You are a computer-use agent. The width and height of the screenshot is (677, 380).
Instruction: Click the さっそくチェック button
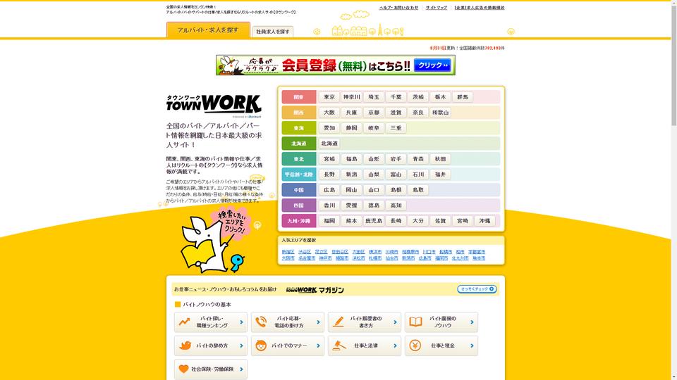click(x=477, y=289)
